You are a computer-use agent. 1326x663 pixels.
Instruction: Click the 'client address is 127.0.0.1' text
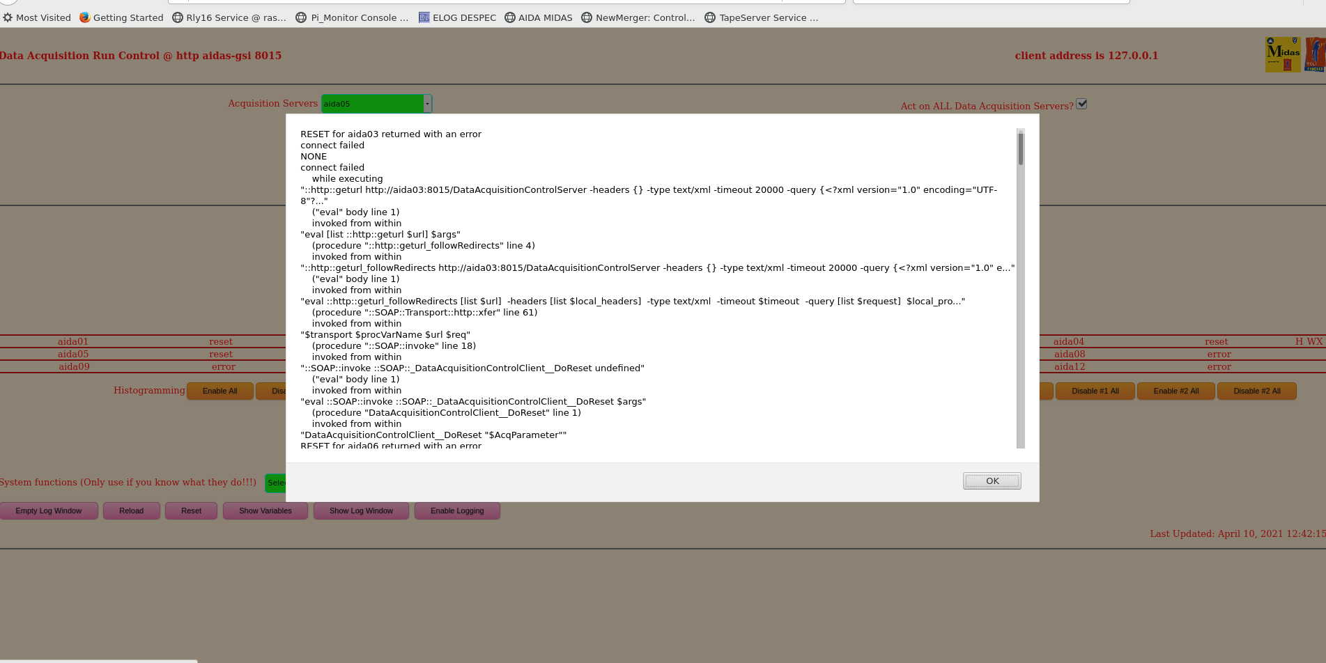tap(1086, 56)
